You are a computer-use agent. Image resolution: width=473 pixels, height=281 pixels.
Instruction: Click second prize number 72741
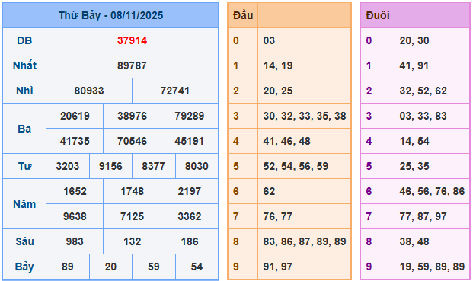click(175, 91)
